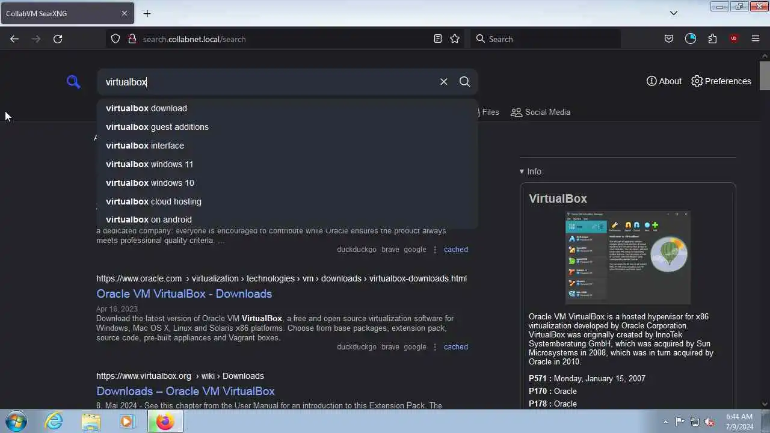This screenshot has height=433, width=770.
Task: Click the oracle.com result URL
Action: point(282,278)
